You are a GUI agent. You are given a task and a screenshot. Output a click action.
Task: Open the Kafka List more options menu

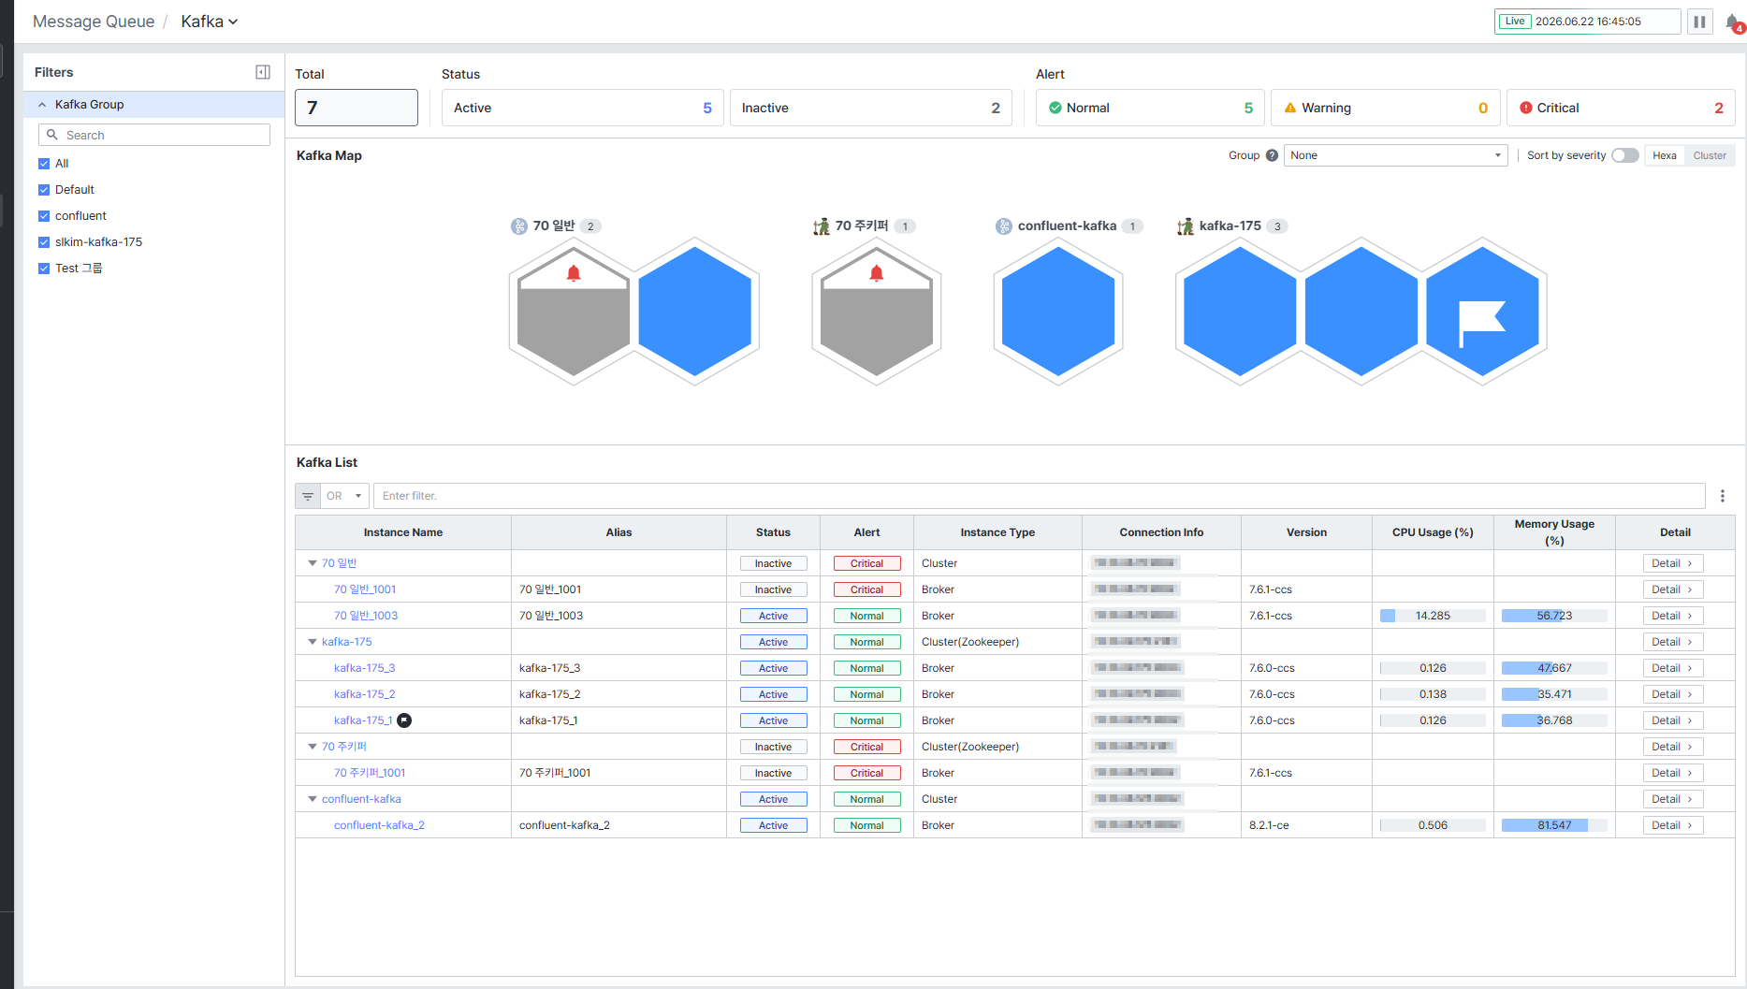[x=1722, y=496]
